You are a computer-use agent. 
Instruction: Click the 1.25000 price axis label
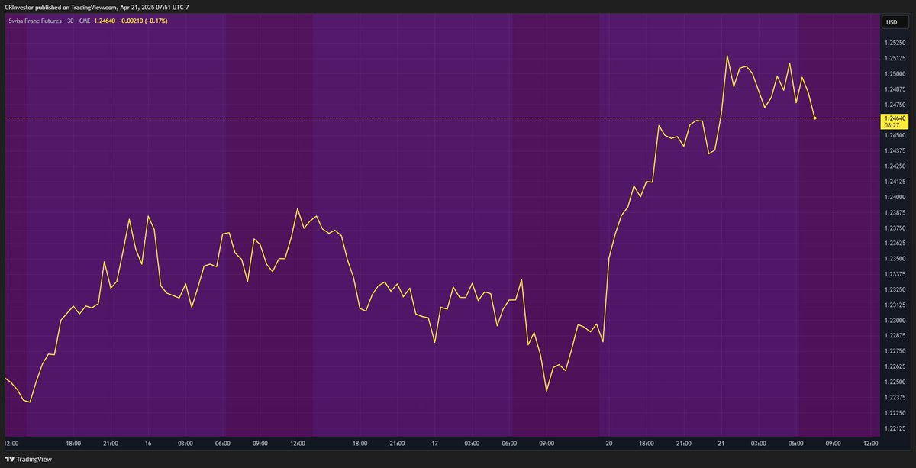(895, 74)
